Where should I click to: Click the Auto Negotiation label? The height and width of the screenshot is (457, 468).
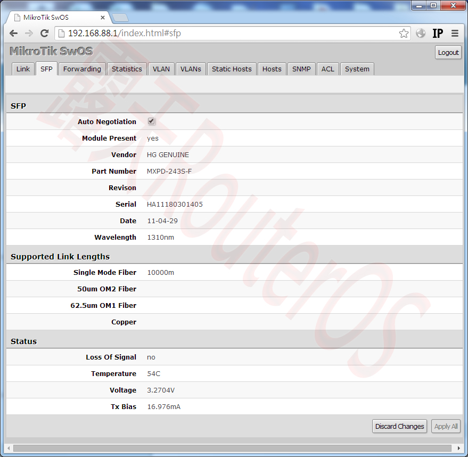(x=107, y=122)
